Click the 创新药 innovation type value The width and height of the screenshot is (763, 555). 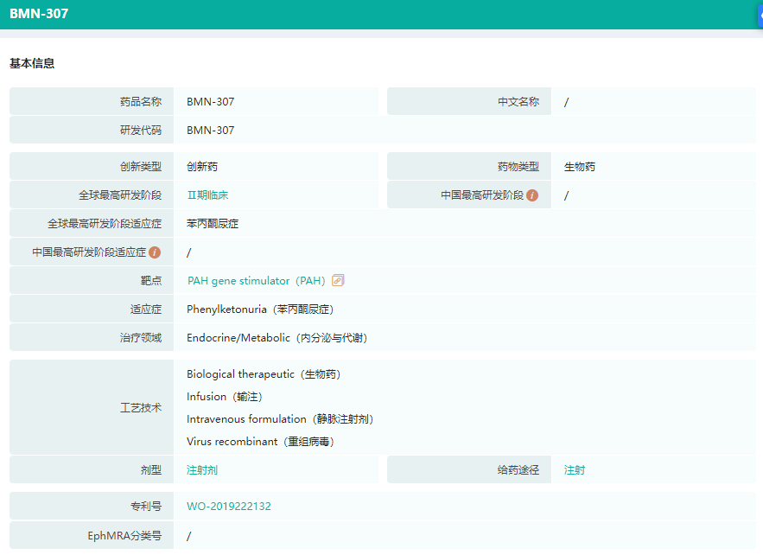[x=202, y=167]
